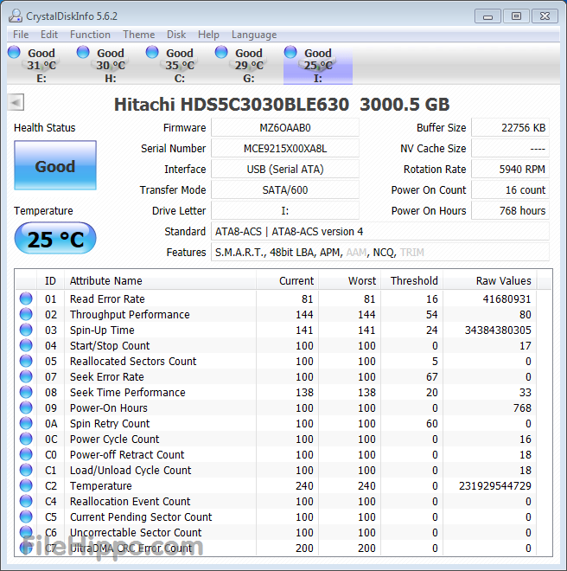Open the Language menu
This screenshot has height=571, width=567.
click(x=254, y=35)
